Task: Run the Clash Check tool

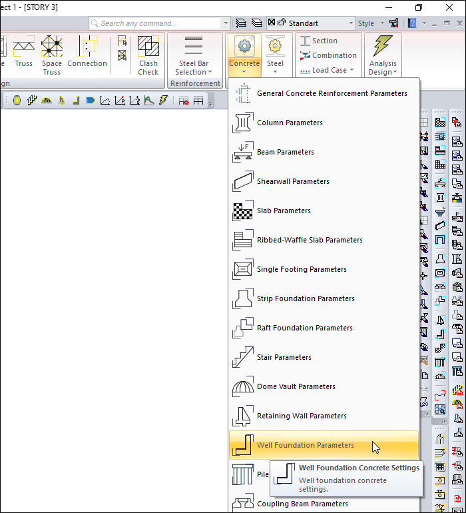Action: [x=148, y=55]
